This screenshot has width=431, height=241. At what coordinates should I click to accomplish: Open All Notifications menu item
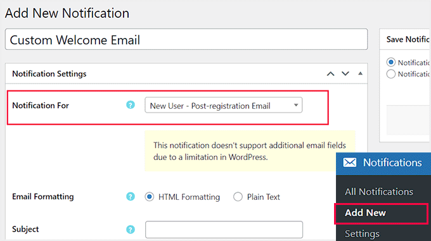[379, 192]
